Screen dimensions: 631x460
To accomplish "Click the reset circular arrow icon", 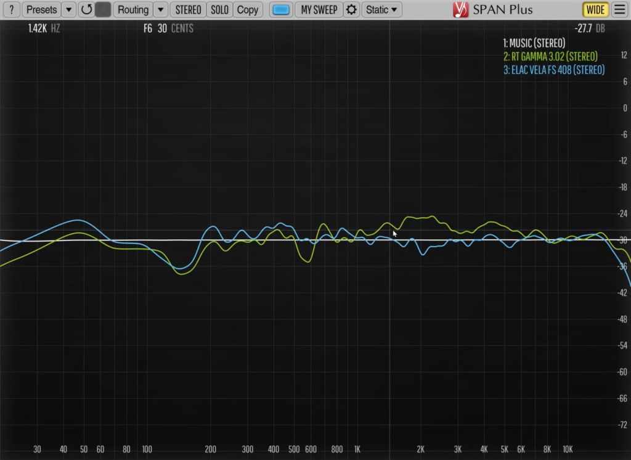I will click(86, 10).
